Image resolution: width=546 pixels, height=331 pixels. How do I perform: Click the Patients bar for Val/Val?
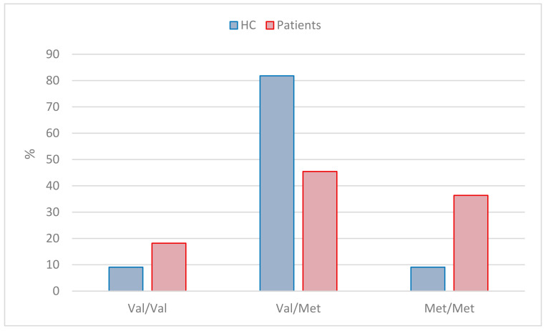[169, 267]
